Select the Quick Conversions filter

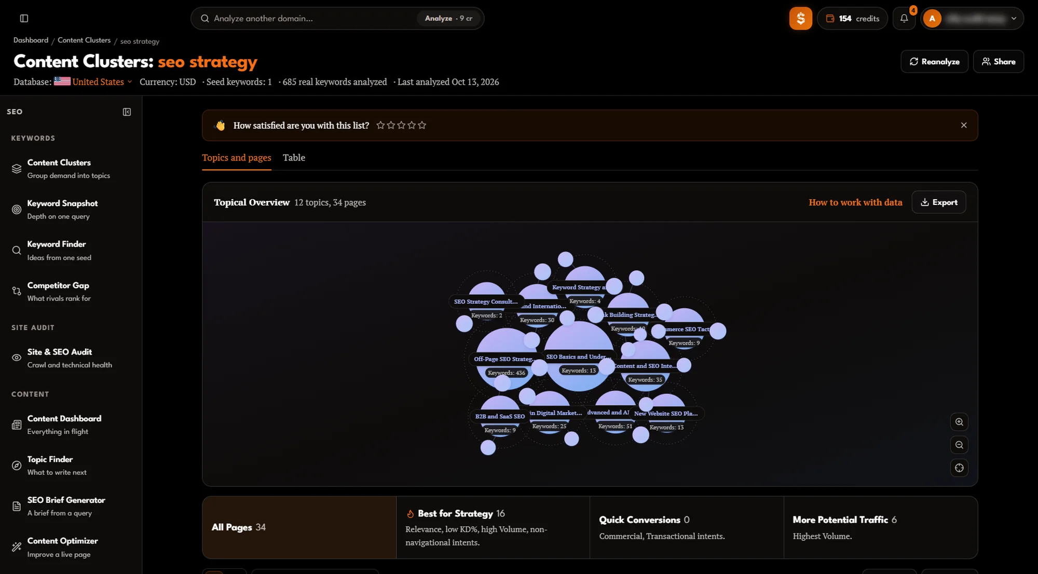(x=687, y=528)
